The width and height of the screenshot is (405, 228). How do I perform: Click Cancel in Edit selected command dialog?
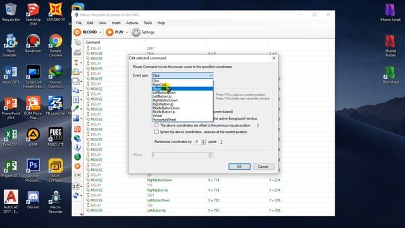tap(263, 167)
